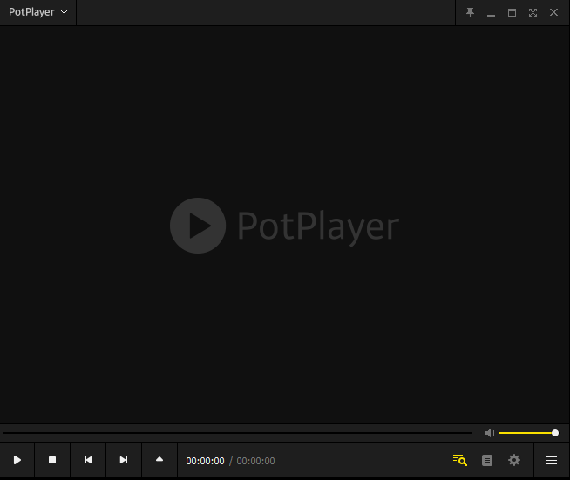Go to the previous track
The width and height of the screenshot is (570, 480).
pyautogui.click(x=88, y=460)
